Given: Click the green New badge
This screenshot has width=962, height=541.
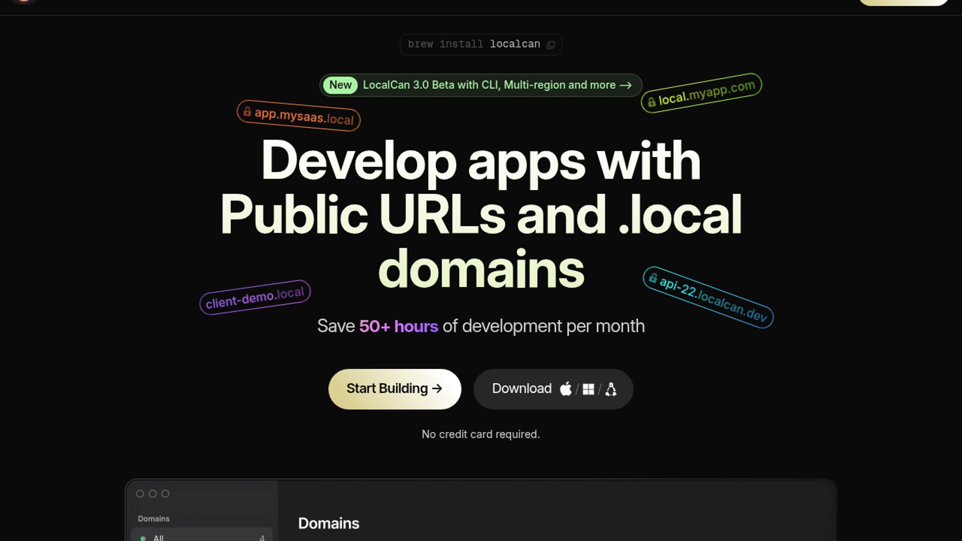Looking at the screenshot, I should coord(340,85).
